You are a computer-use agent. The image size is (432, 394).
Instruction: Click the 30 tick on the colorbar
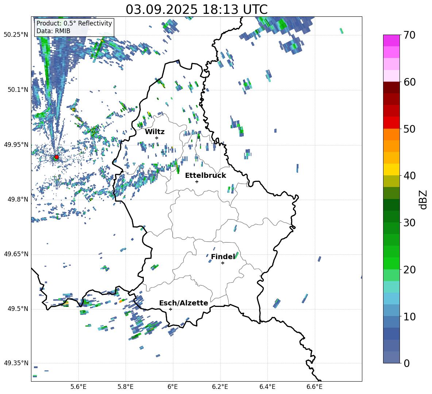tap(410, 223)
